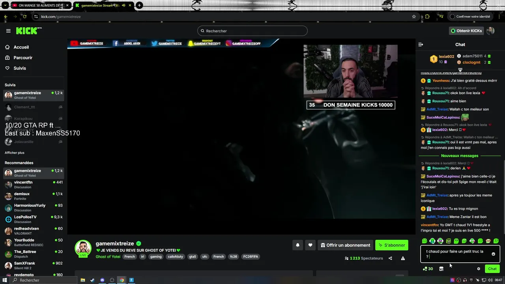Click the callofduty tag
This screenshot has height=284, width=505.
click(176, 257)
